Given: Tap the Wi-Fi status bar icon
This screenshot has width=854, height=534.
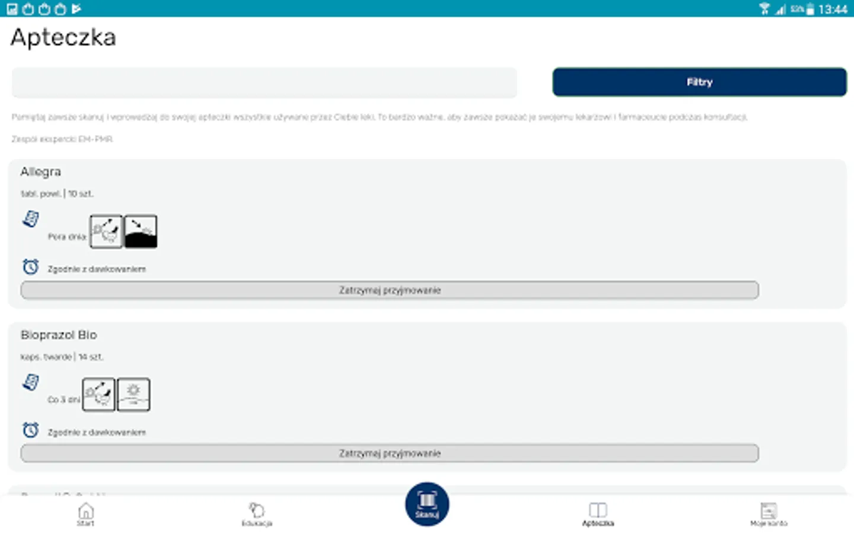Looking at the screenshot, I should [764, 8].
